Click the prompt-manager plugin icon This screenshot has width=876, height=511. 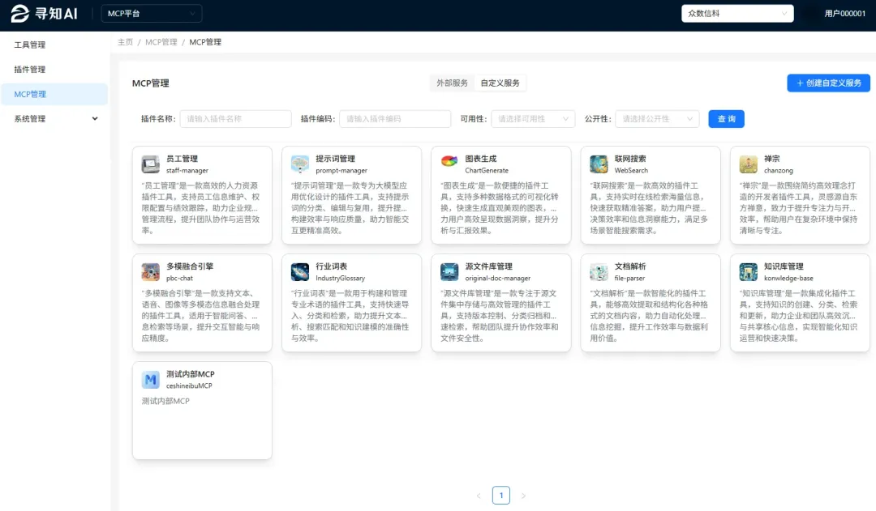tap(299, 163)
